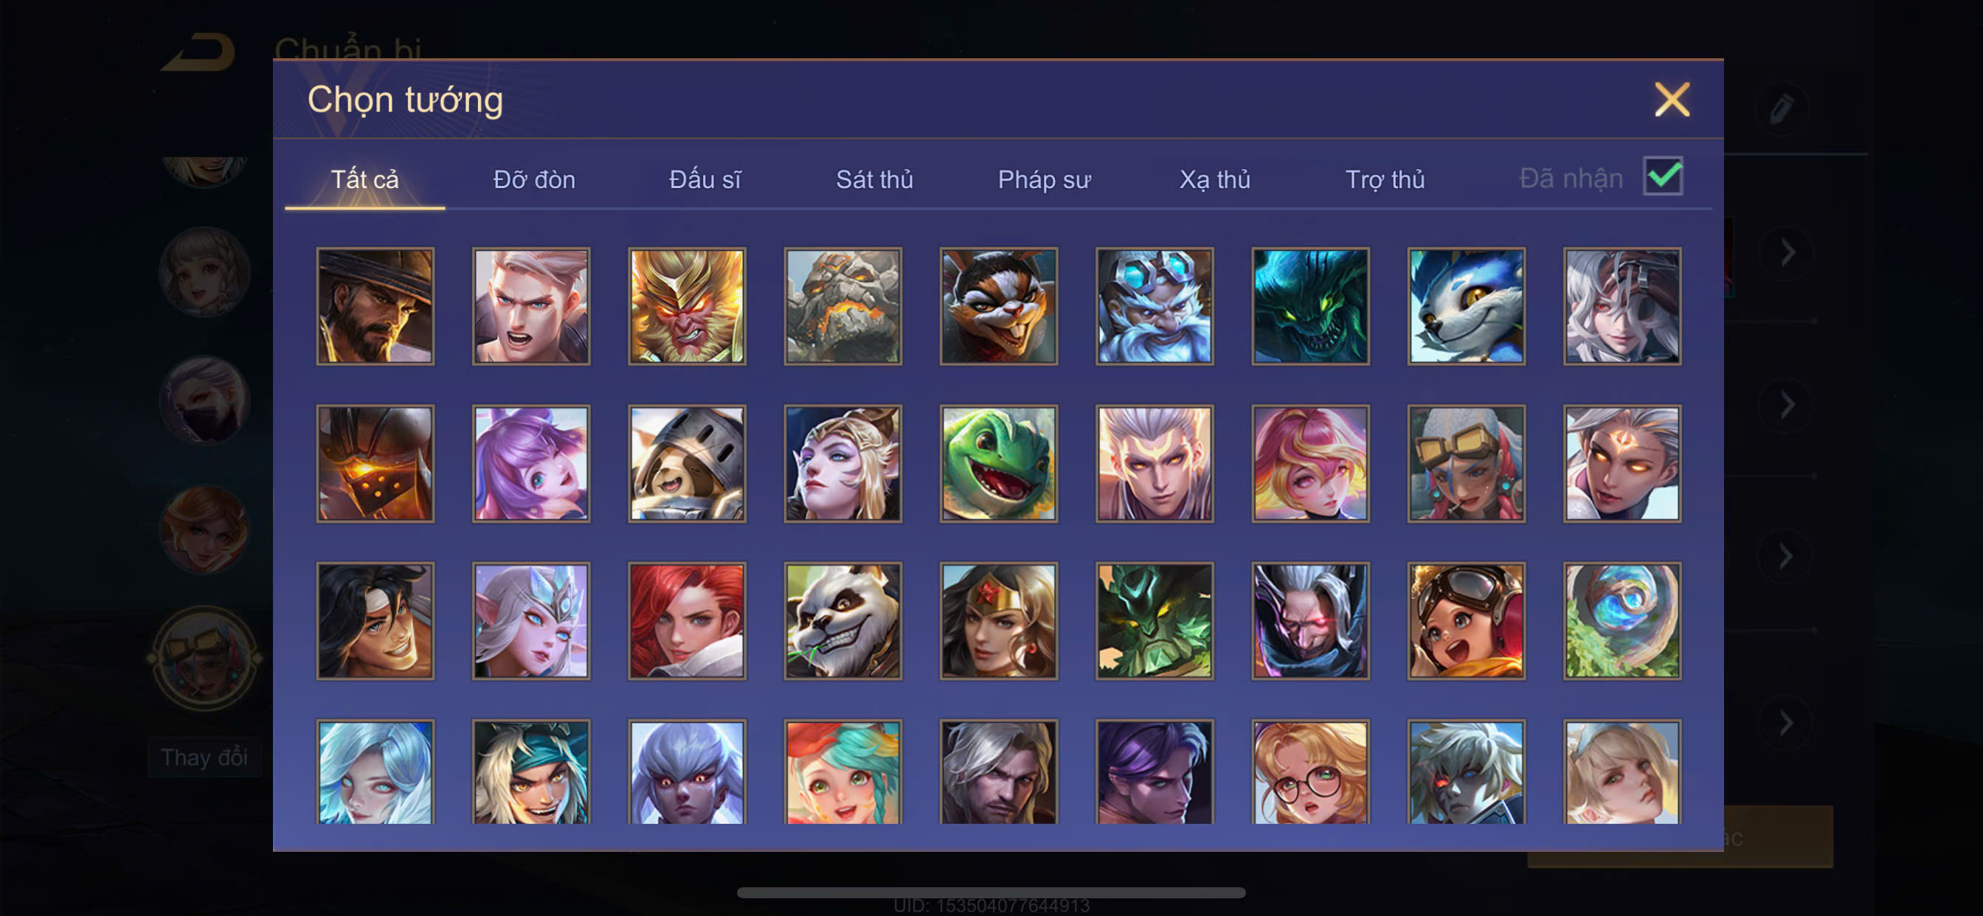
Task: Select the cowboy hat bearded hero portrait
Action: [375, 305]
